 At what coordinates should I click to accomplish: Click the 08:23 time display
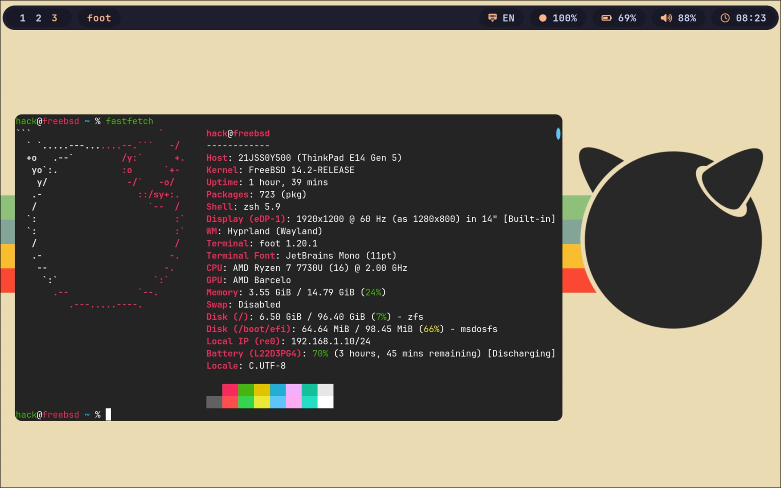751,18
